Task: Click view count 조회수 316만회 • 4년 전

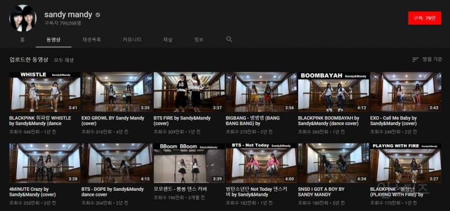Action: coord(105,132)
